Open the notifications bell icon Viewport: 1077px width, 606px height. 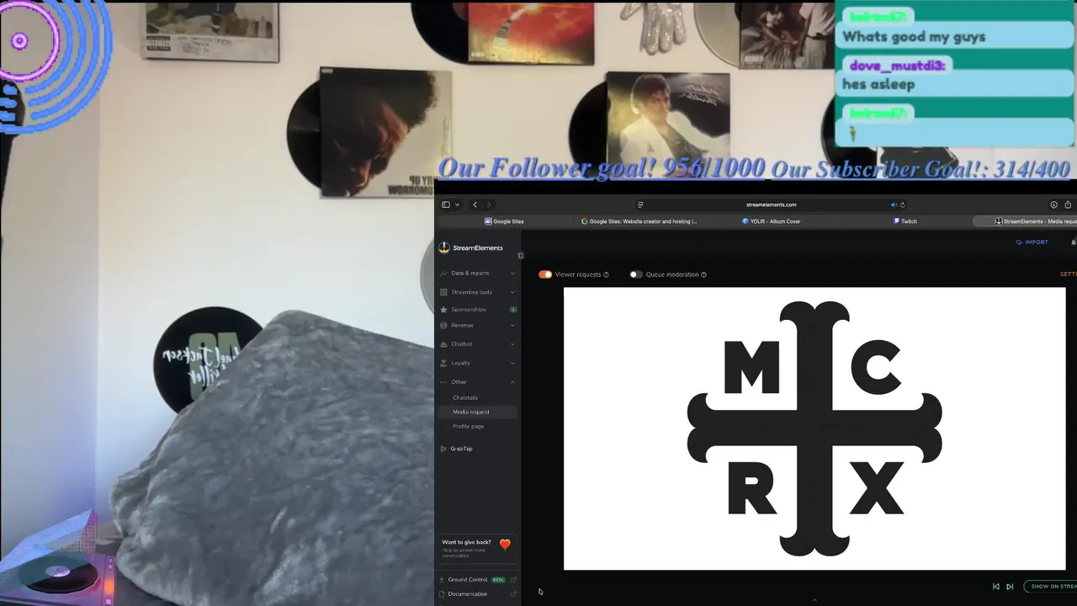1074,242
